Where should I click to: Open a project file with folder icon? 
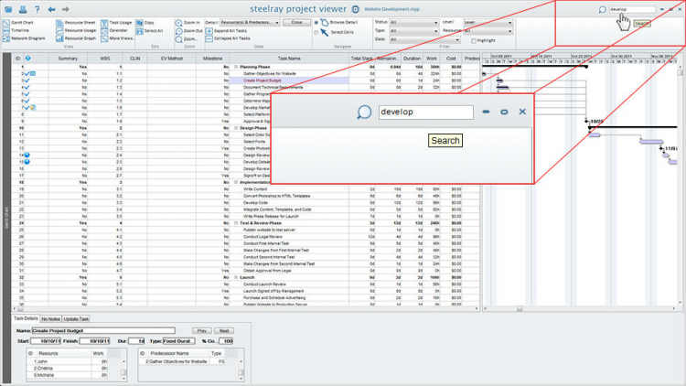(8, 9)
